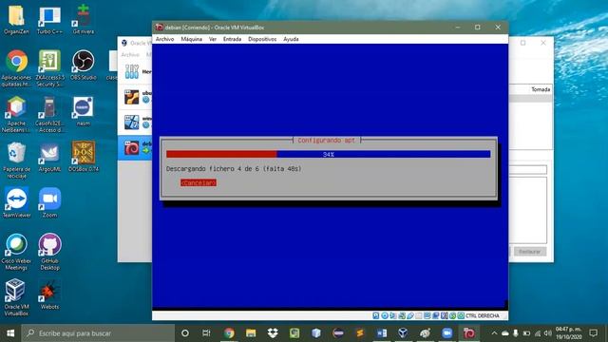Image resolution: width=608 pixels, height=342 pixels.
Task: Click the red Cancelar button in installer
Action: 199,182
